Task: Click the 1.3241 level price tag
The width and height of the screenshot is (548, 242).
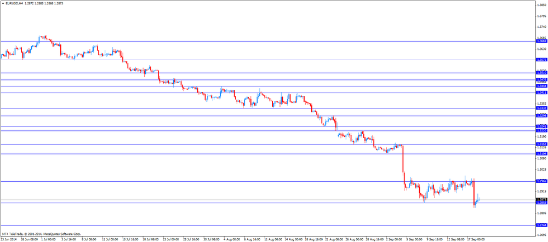Action: 541,126
